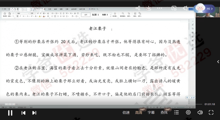Toggle Bold formatting
220x120 pixels.
[18, 16]
